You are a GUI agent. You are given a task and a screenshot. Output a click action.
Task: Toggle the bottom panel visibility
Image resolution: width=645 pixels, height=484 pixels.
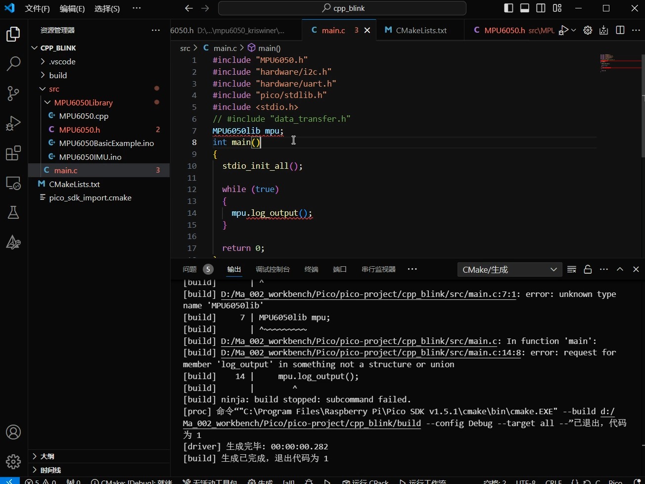pos(525,8)
